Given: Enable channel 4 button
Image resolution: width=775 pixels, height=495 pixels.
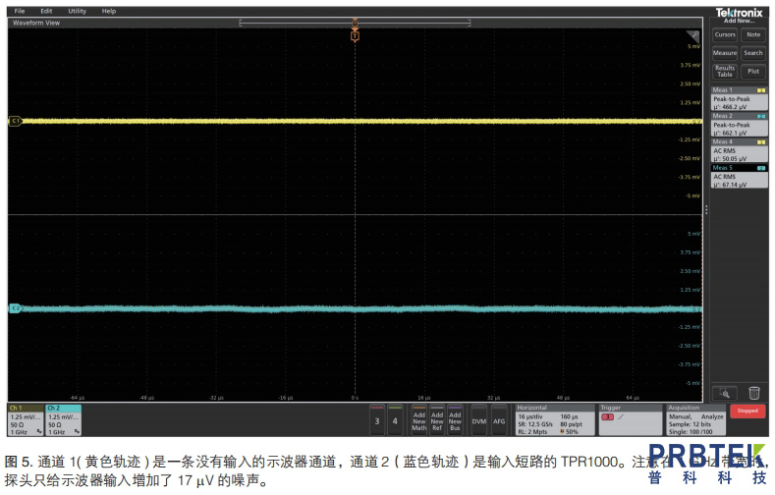Looking at the screenshot, I should tap(396, 420).
